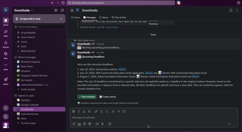The image size is (242, 132).
Task: Insert inline code formatting
Action: pyautogui.click(x=119, y=111)
